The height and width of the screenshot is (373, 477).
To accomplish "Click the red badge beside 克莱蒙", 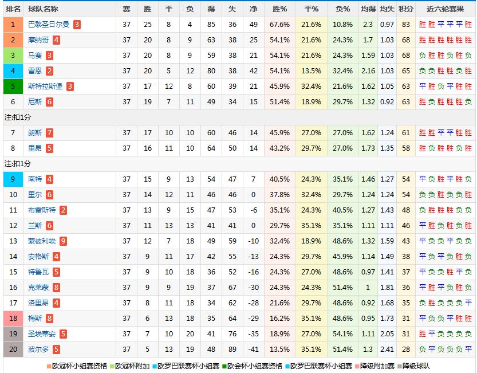I will tap(56, 288).
